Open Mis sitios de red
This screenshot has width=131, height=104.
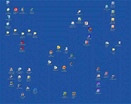(9, 17)
